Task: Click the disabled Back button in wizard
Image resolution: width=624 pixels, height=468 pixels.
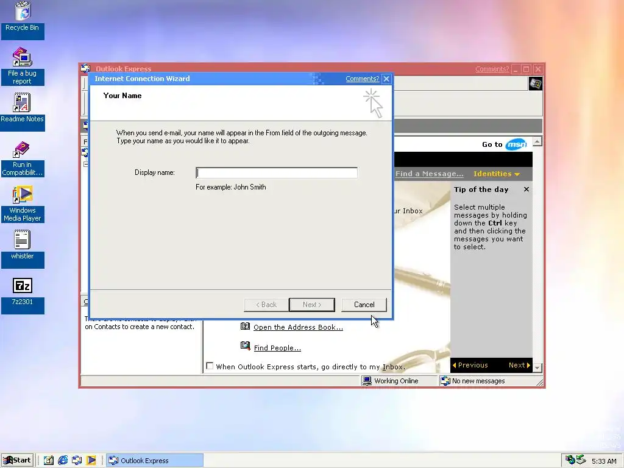Action: click(x=266, y=305)
